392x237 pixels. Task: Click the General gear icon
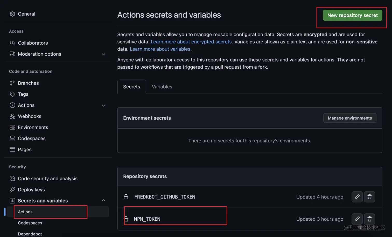[12, 14]
